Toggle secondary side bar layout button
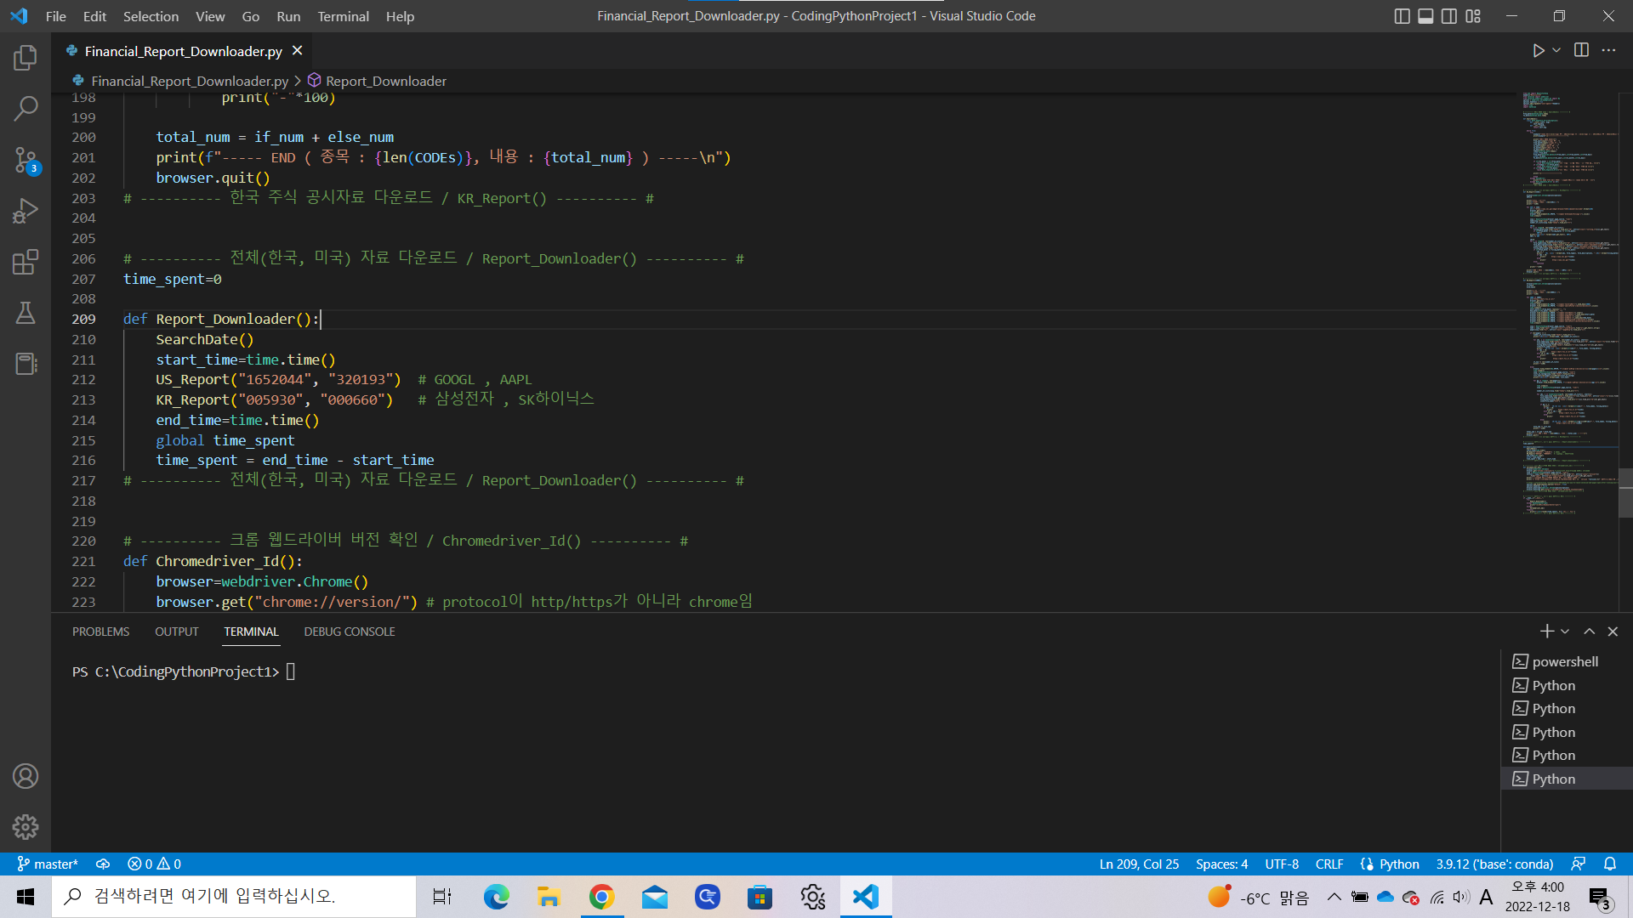Image resolution: width=1633 pixels, height=918 pixels. coord(1449,16)
